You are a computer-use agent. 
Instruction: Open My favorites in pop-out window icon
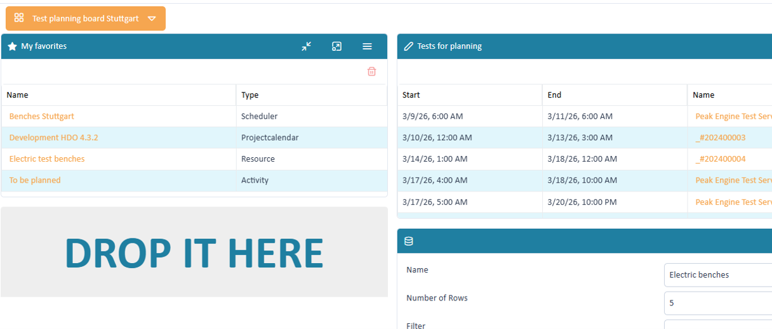pos(337,46)
